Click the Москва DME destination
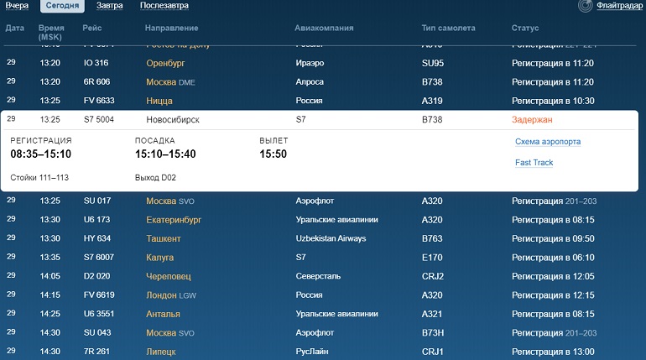The image size is (646, 360). 170,82
